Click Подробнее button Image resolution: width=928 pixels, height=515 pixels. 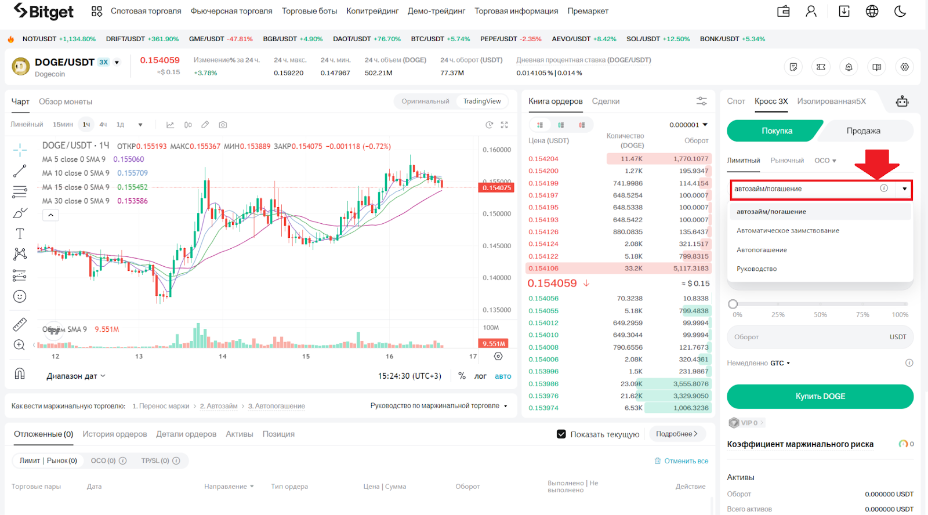676,434
